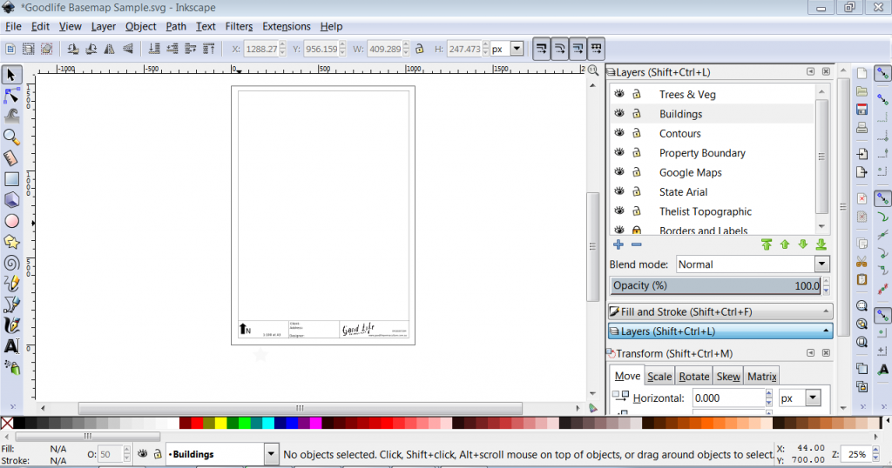Select the Node edit tool

click(12, 95)
